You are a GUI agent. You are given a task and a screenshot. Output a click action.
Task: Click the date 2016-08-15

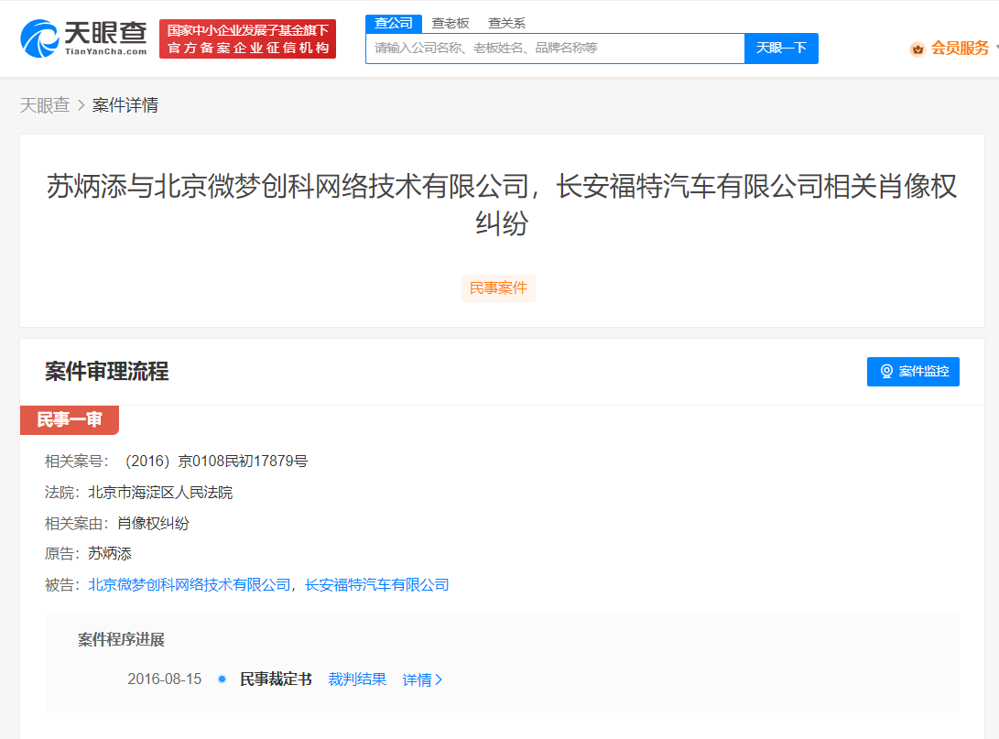[165, 679]
